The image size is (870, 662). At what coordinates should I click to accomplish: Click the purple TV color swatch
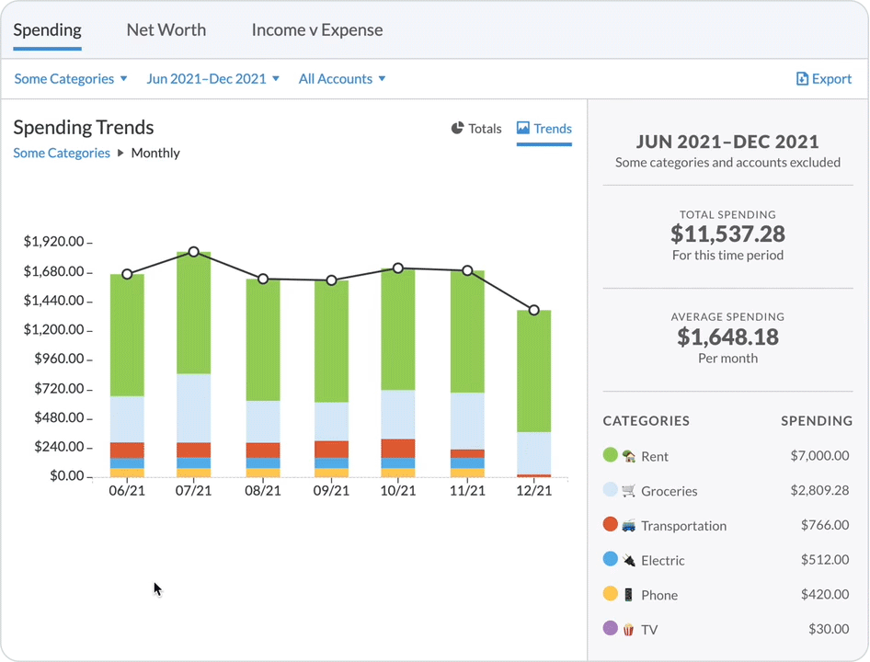pyautogui.click(x=611, y=628)
